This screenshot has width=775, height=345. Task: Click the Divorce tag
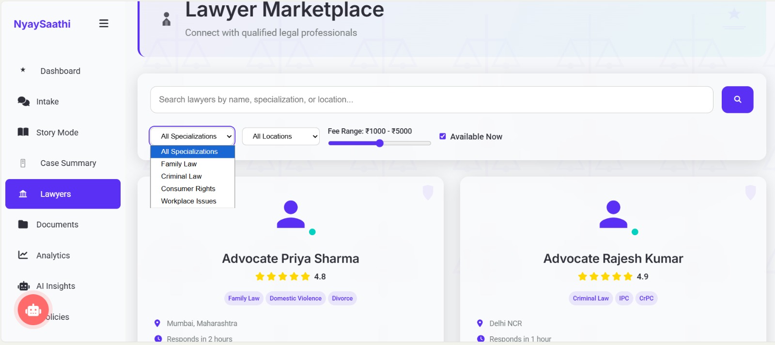(342, 299)
